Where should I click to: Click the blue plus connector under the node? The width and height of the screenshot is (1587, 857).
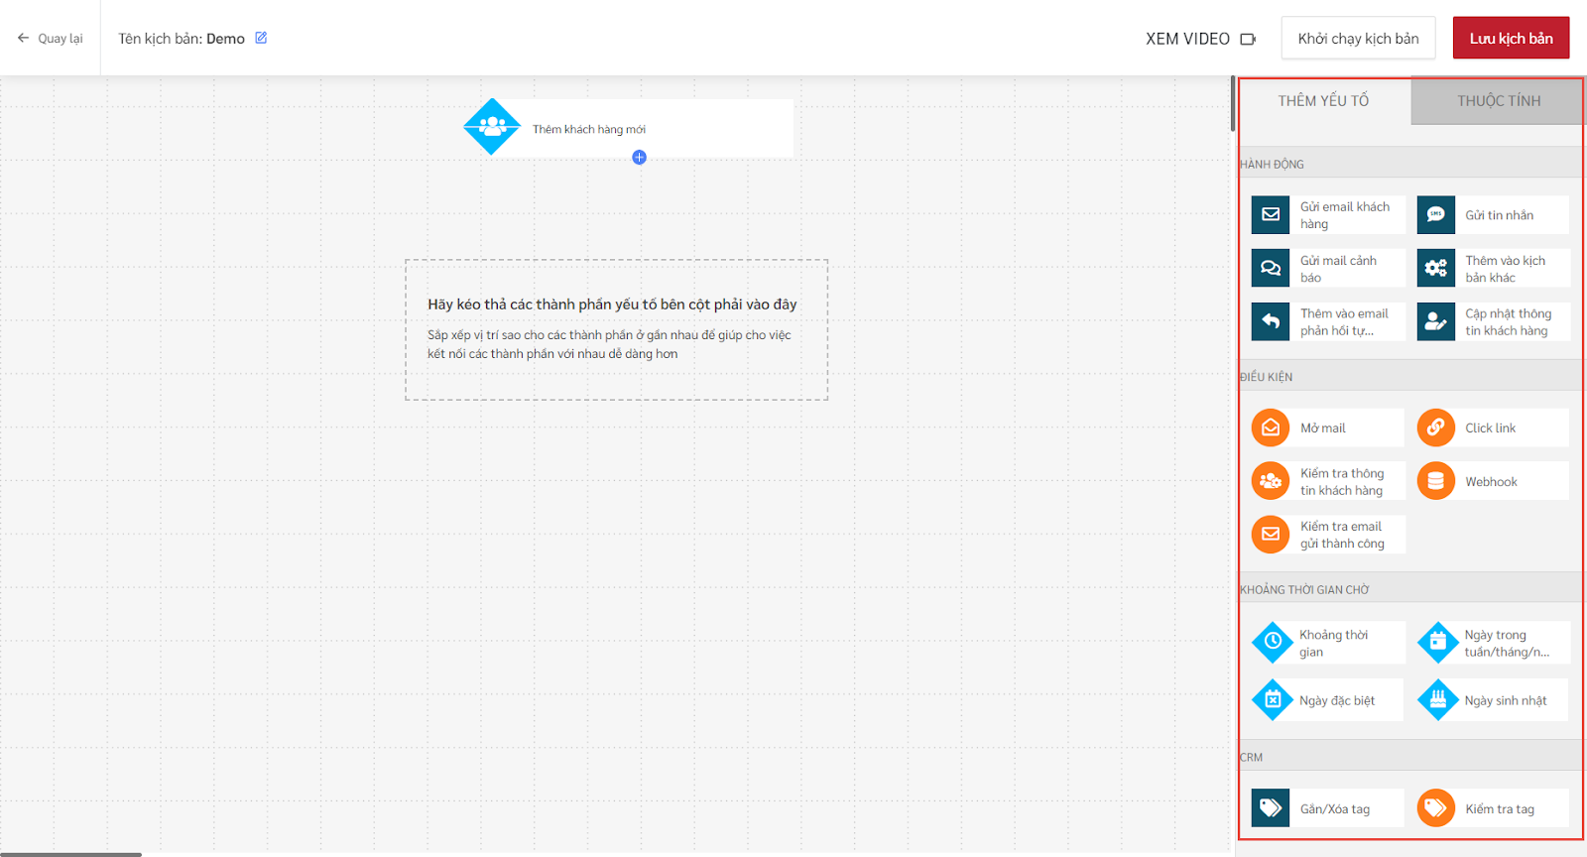(x=639, y=157)
